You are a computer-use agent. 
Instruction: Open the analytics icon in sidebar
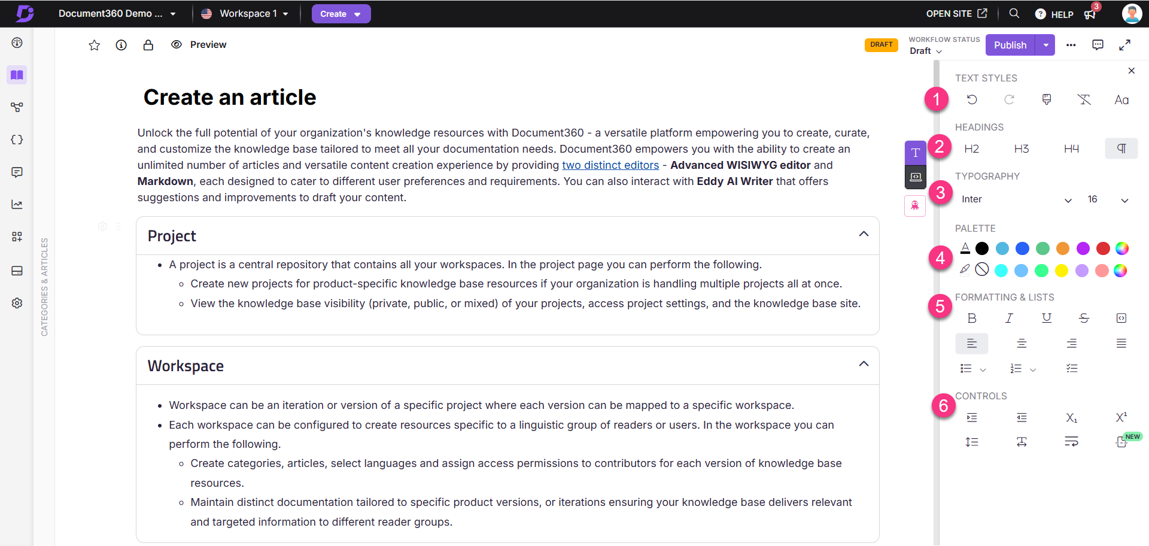pos(17,205)
